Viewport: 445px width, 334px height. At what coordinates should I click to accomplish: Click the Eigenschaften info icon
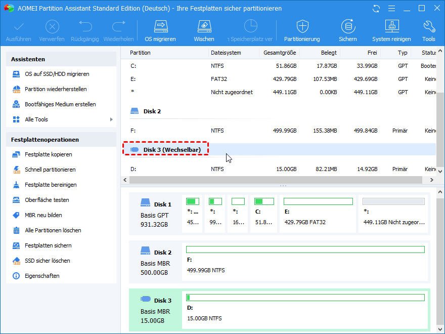(16, 276)
